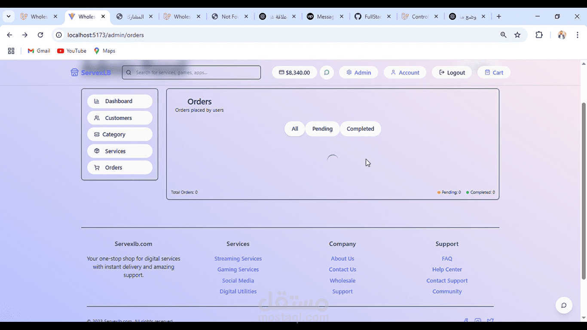587x330 pixels.
Task: Open the Streaming Services footer link
Action: click(x=238, y=259)
